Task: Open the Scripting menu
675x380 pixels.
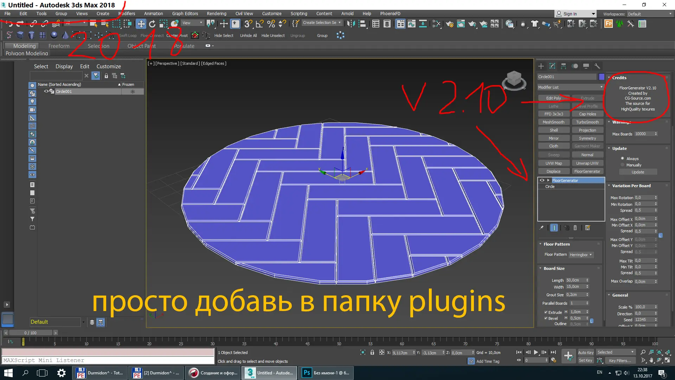Action: point(299,13)
